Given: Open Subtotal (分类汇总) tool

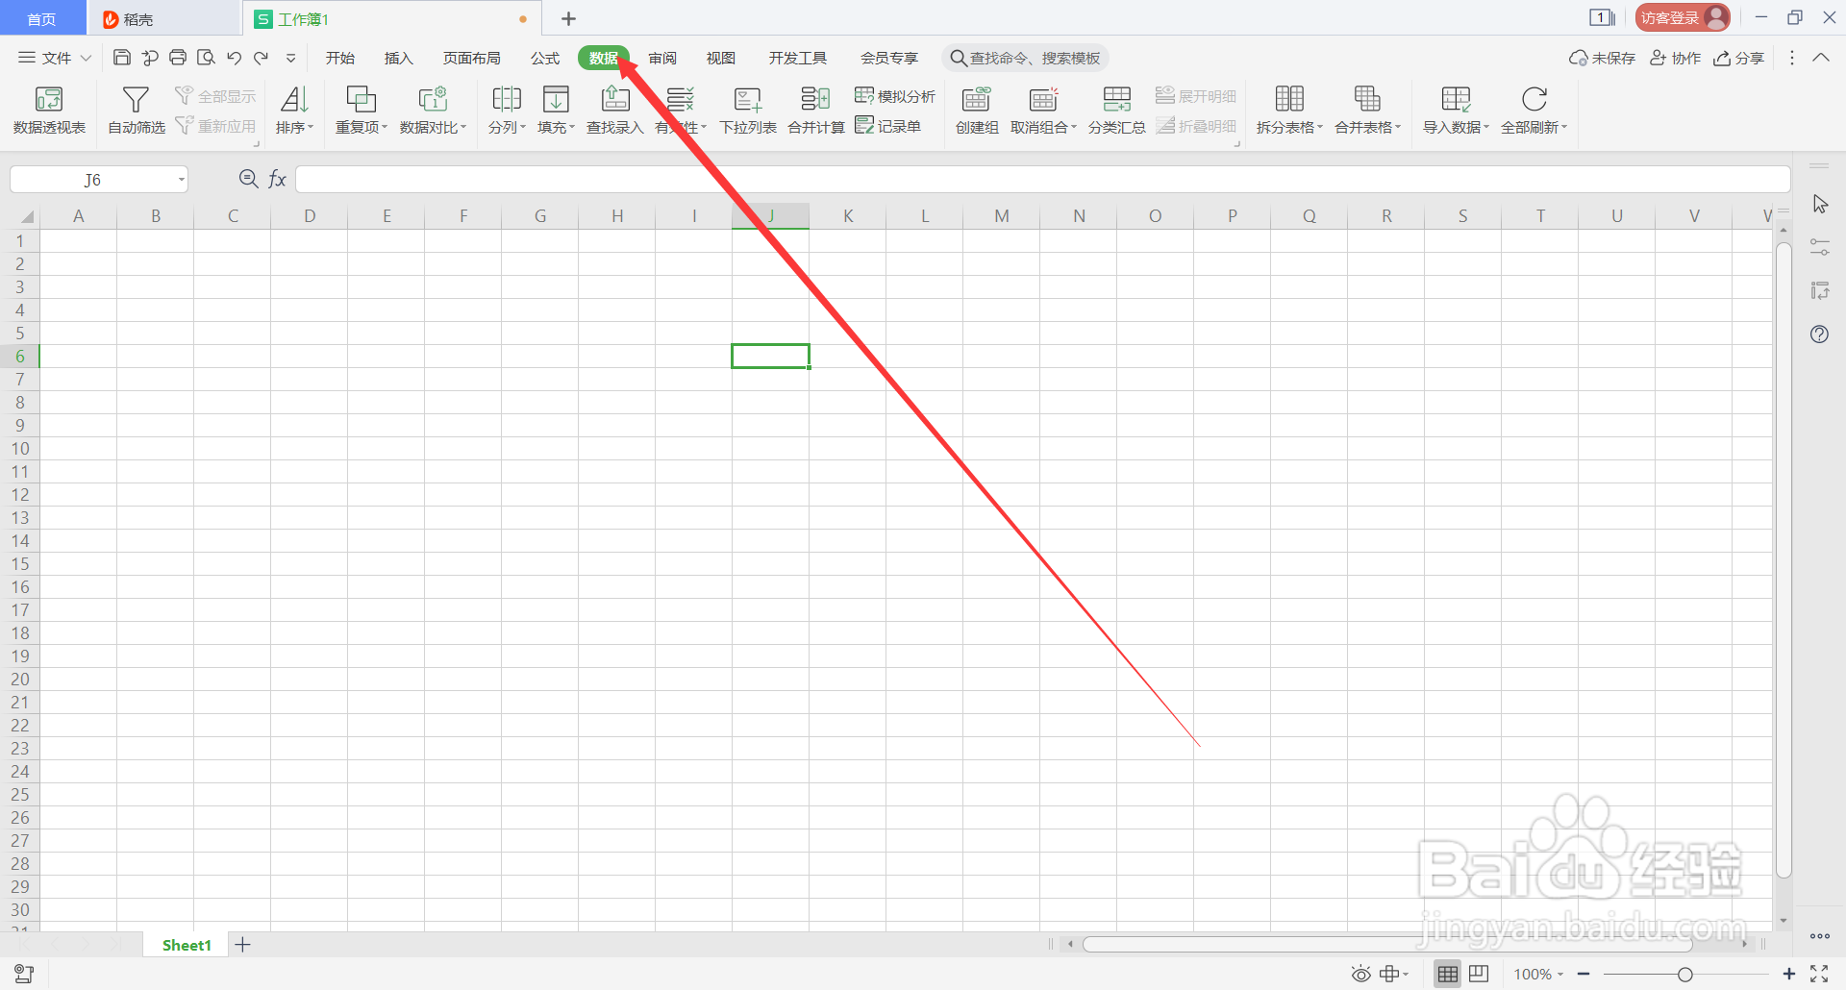Looking at the screenshot, I should tap(1116, 110).
